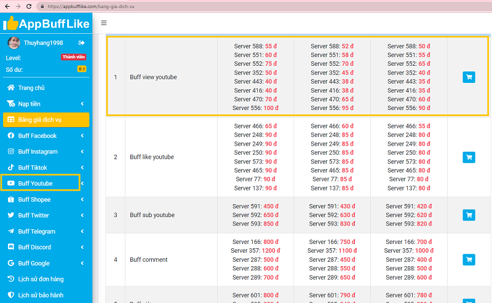Image resolution: width=492 pixels, height=303 pixels.
Task: Expand Buff Facebook chevron
Action: coord(82,136)
